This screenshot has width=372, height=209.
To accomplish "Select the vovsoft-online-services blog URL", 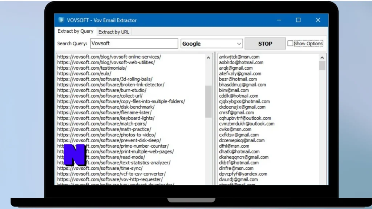I will pyautogui.click(x=109, y=57).
